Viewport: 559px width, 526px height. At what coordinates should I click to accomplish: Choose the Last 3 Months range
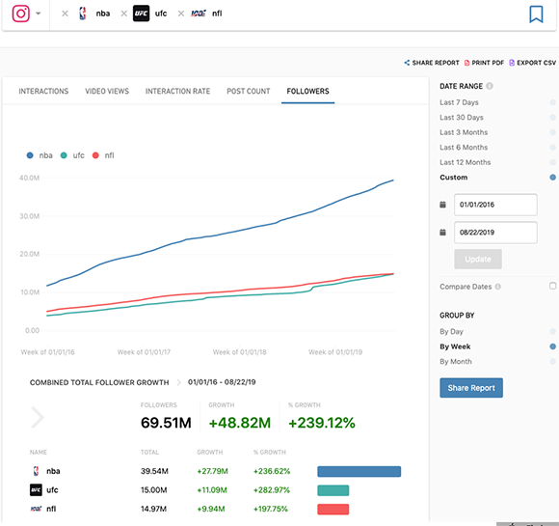coord(464,132)
